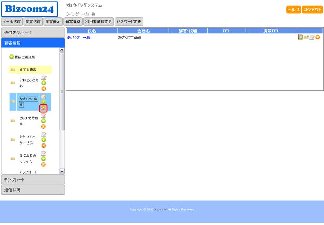
Task: Expand the 送付先グループ panel
Action: click(x=33, y=33)
